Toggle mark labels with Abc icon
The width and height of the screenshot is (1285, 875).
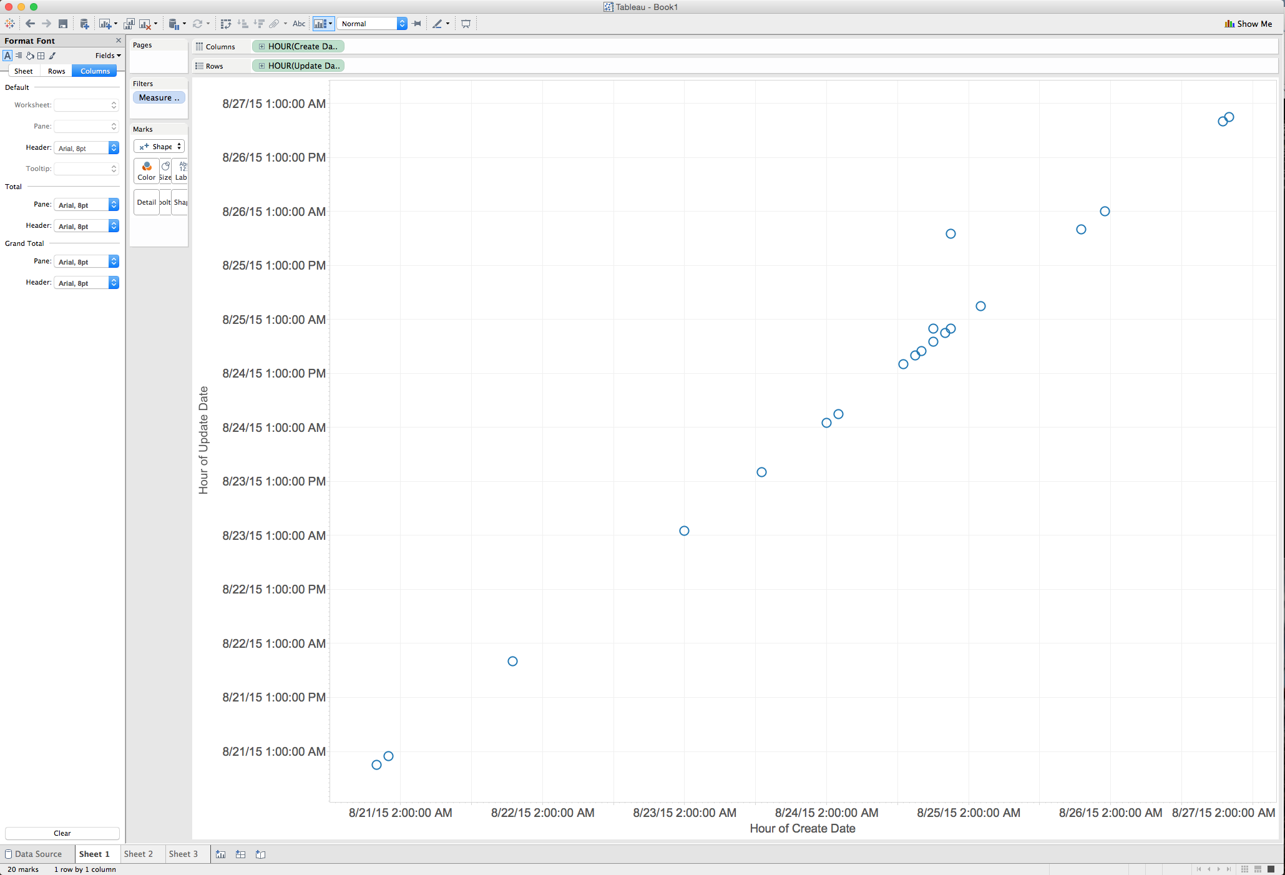pyautogui.click(x=299, y=24)
